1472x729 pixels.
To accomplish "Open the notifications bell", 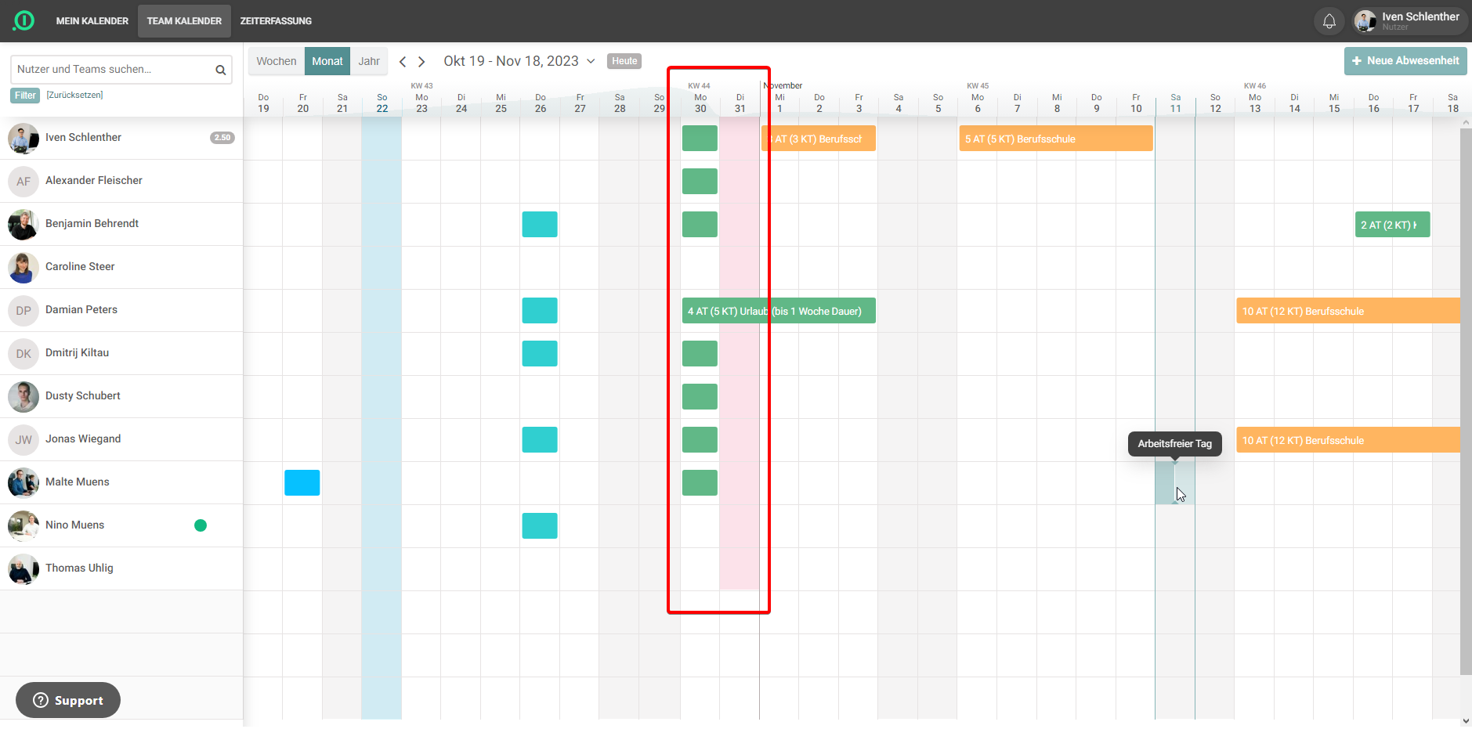I will (x=1329, y=21).
